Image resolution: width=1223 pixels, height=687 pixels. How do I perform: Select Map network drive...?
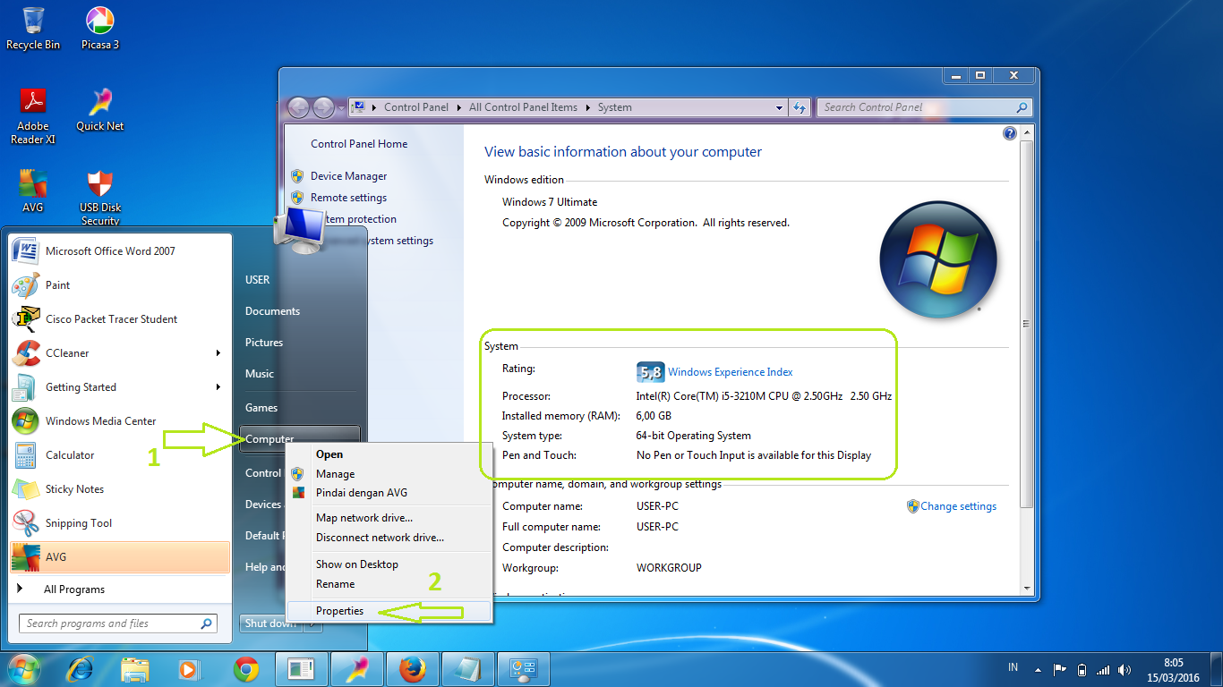pyautogui.click(x=389, y=518)
